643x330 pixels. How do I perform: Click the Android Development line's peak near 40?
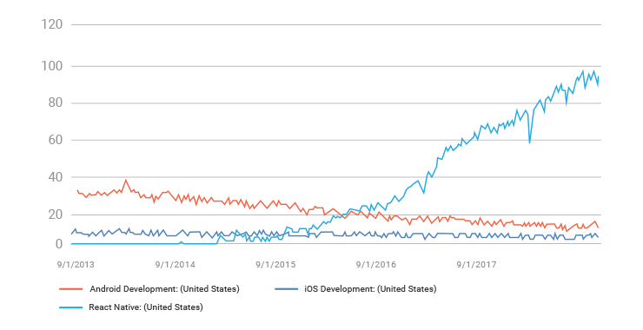(126, 180)
